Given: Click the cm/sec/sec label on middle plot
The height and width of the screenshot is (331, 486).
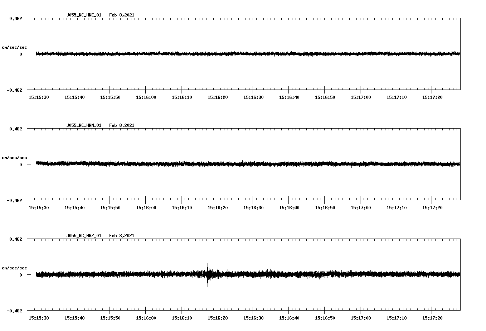Looking at the screenshot, I should [15, 157].
